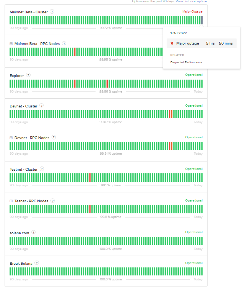The width and height of the screenshot is (245, 296).
Task: Click a red outage bar in Devnet - Cluster
Action: (169, 114)
